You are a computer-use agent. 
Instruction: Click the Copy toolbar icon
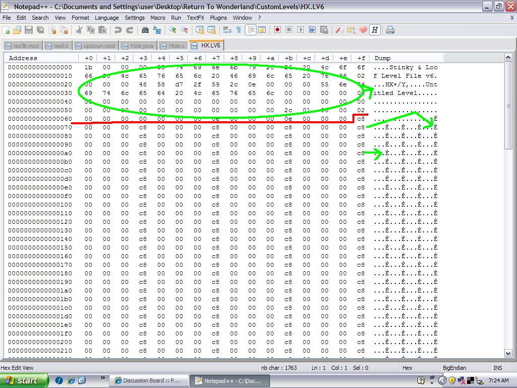(x=91, y=30)
